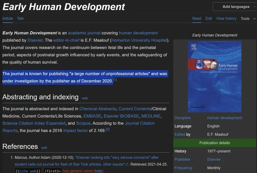This screenshot has height=173, width=257.
Task: Open the Publisher label link in infobox
Action: coord(182,159)
